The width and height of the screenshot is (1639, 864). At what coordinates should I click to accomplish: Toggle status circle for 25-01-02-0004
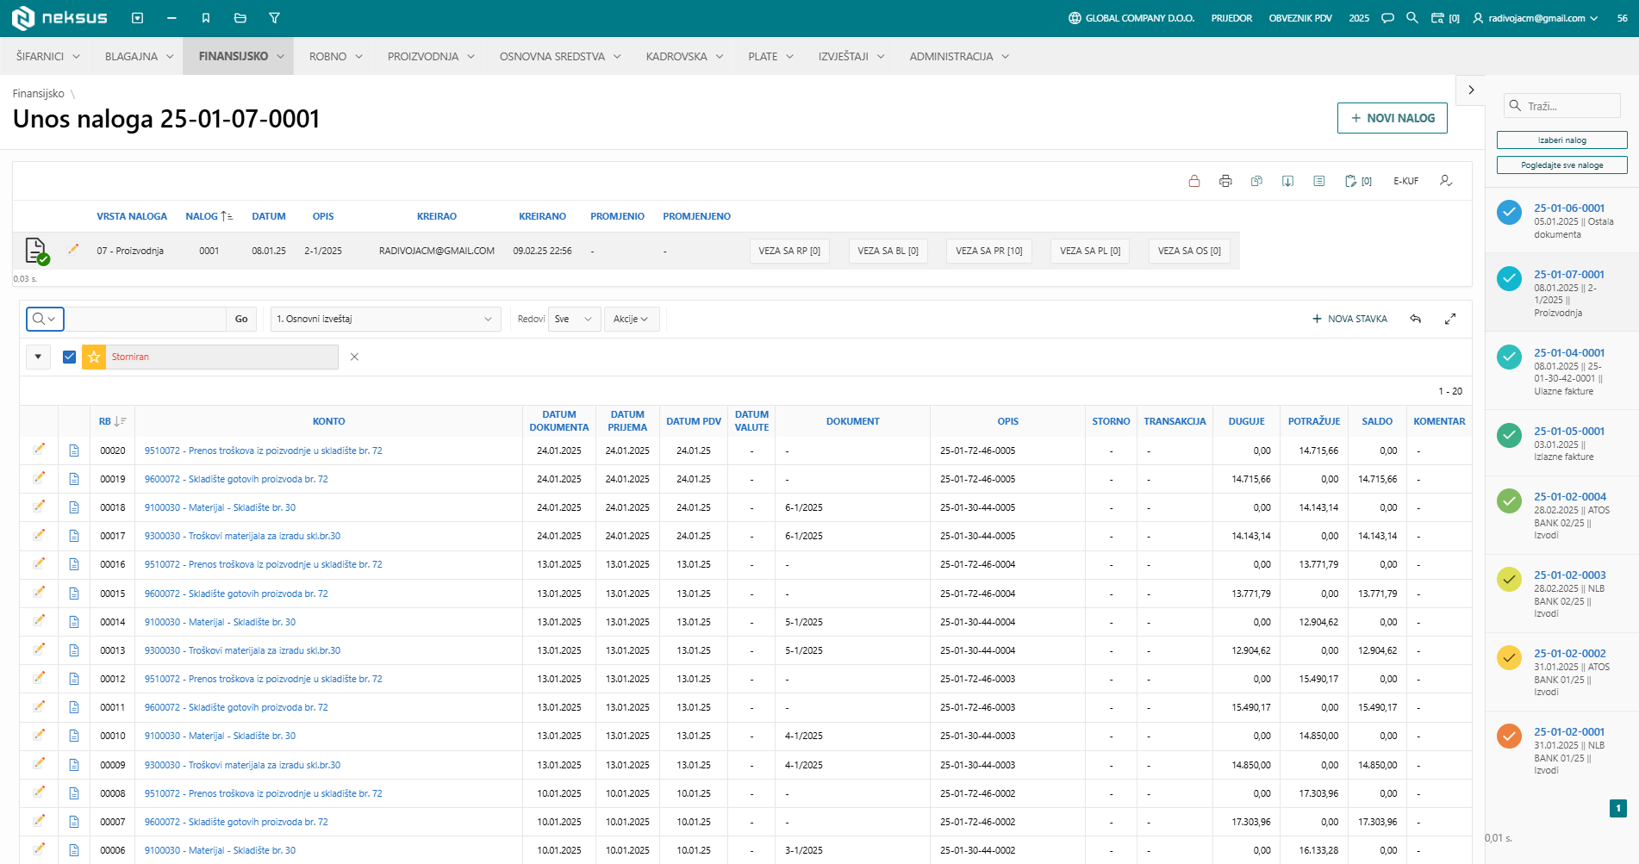pos(1509,500)
